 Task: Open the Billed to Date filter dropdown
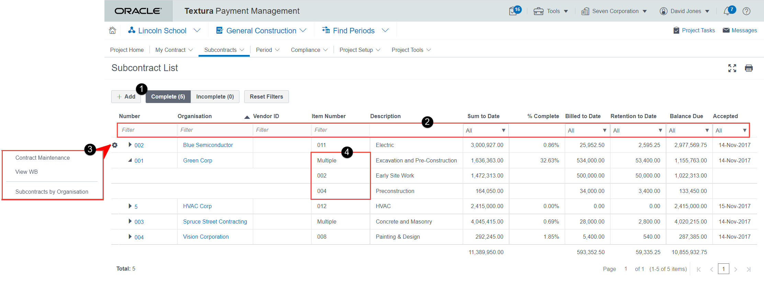(587, 130)
